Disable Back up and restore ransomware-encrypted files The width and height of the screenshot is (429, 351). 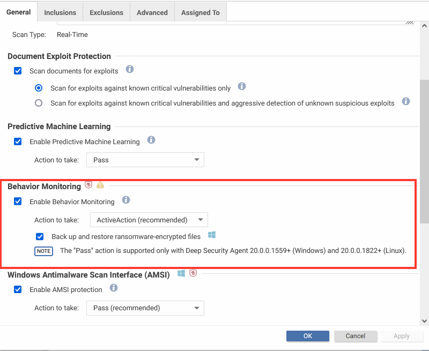click(40, 236)
